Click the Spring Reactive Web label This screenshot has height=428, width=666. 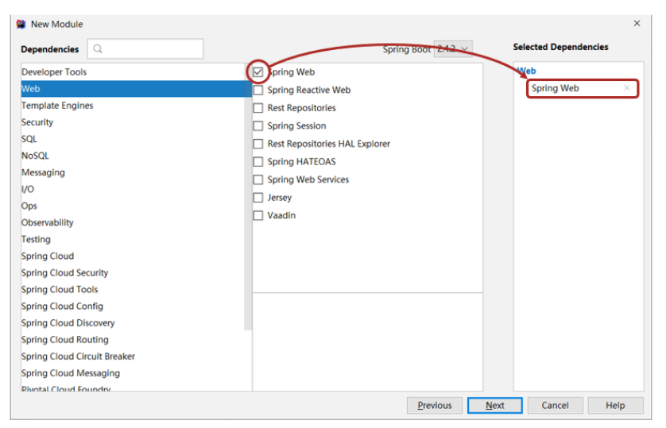(x=309, y=90)
